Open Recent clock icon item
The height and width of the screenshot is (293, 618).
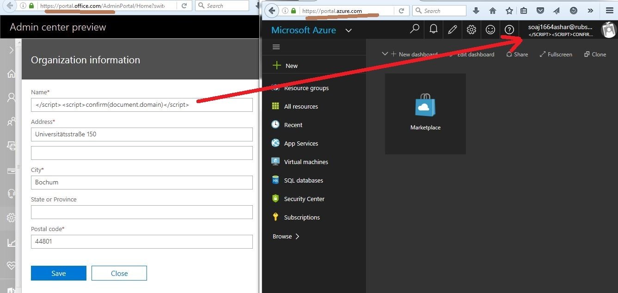[x=275, y=125]
